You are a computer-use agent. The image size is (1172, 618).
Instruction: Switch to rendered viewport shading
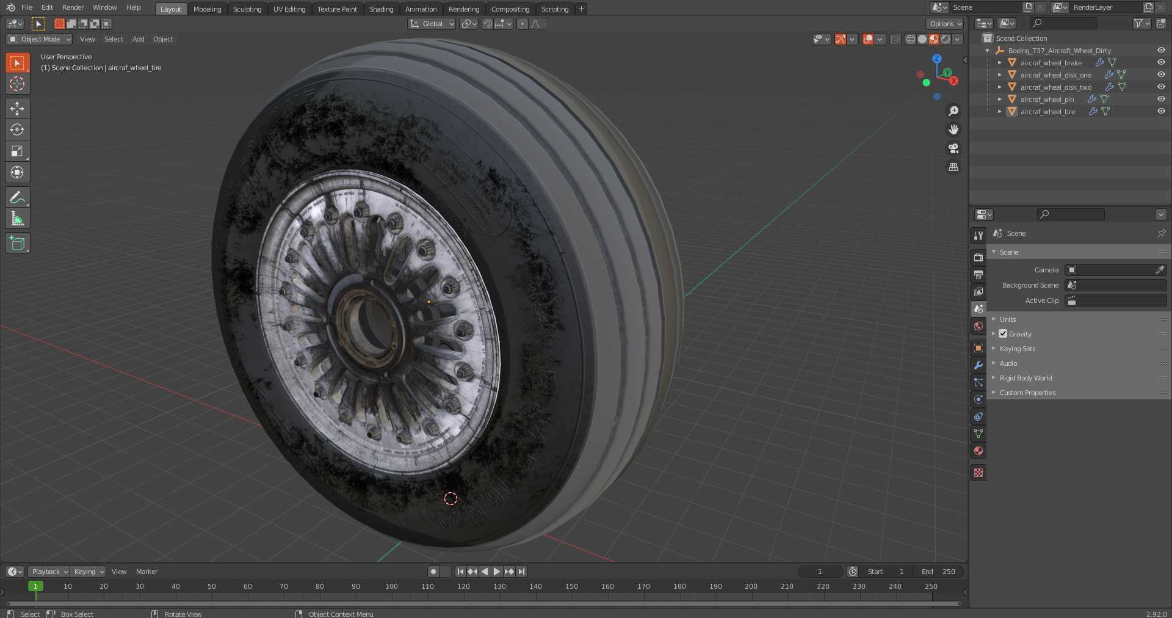[946, 39]
